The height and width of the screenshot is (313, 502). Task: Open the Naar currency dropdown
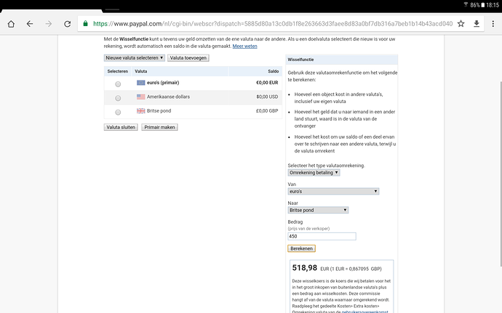click(318, 210)
